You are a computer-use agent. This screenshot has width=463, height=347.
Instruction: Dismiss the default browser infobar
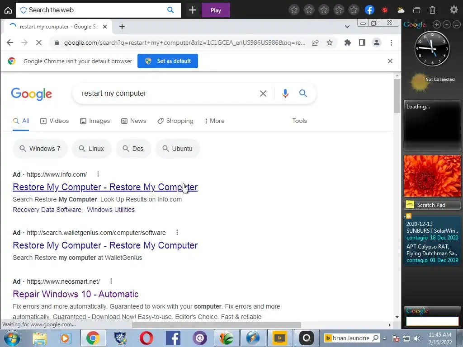tap(390, 61)
